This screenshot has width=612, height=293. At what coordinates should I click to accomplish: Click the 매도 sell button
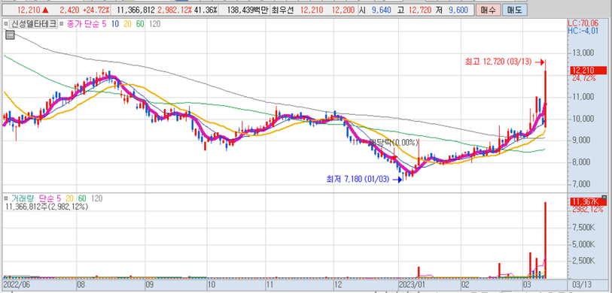pyautogui.click(x=513, y=10)
